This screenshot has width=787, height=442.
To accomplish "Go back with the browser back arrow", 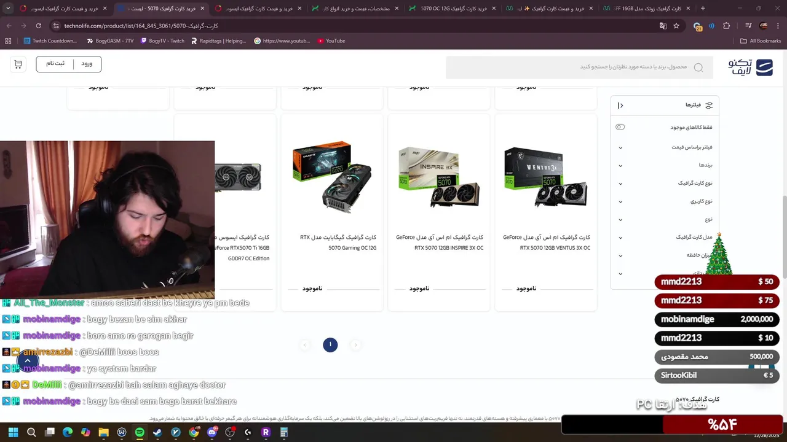I will coord(9,26).
